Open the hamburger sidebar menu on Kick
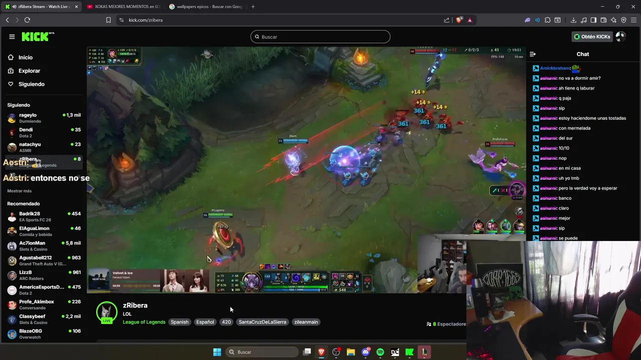Image resolution: width=641 pixels, height=360 pixels. tap(12, 36)
